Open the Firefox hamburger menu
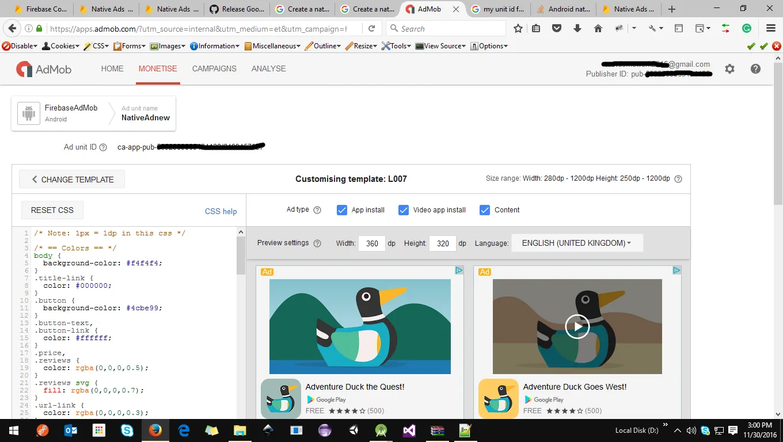The width and height of the screenshot is (783, 442). coord(771,28)
